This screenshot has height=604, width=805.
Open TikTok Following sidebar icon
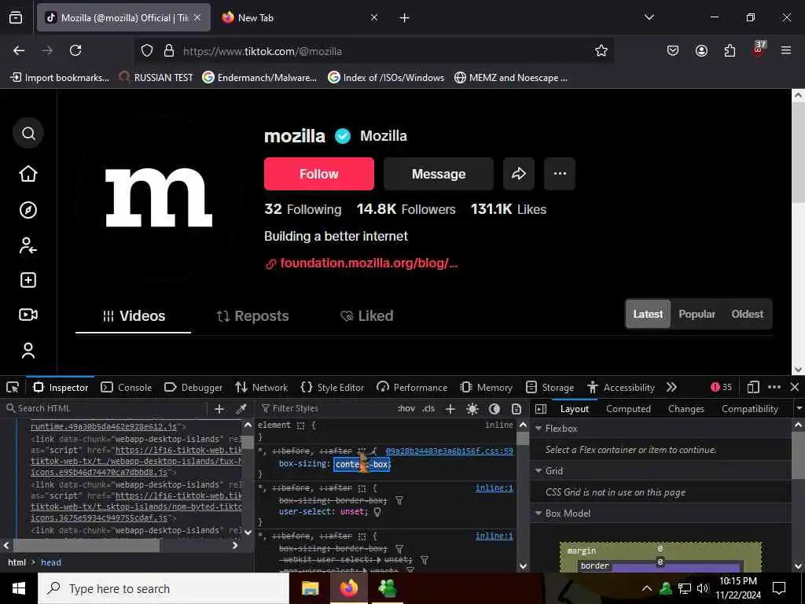click(x=28, y=245)
